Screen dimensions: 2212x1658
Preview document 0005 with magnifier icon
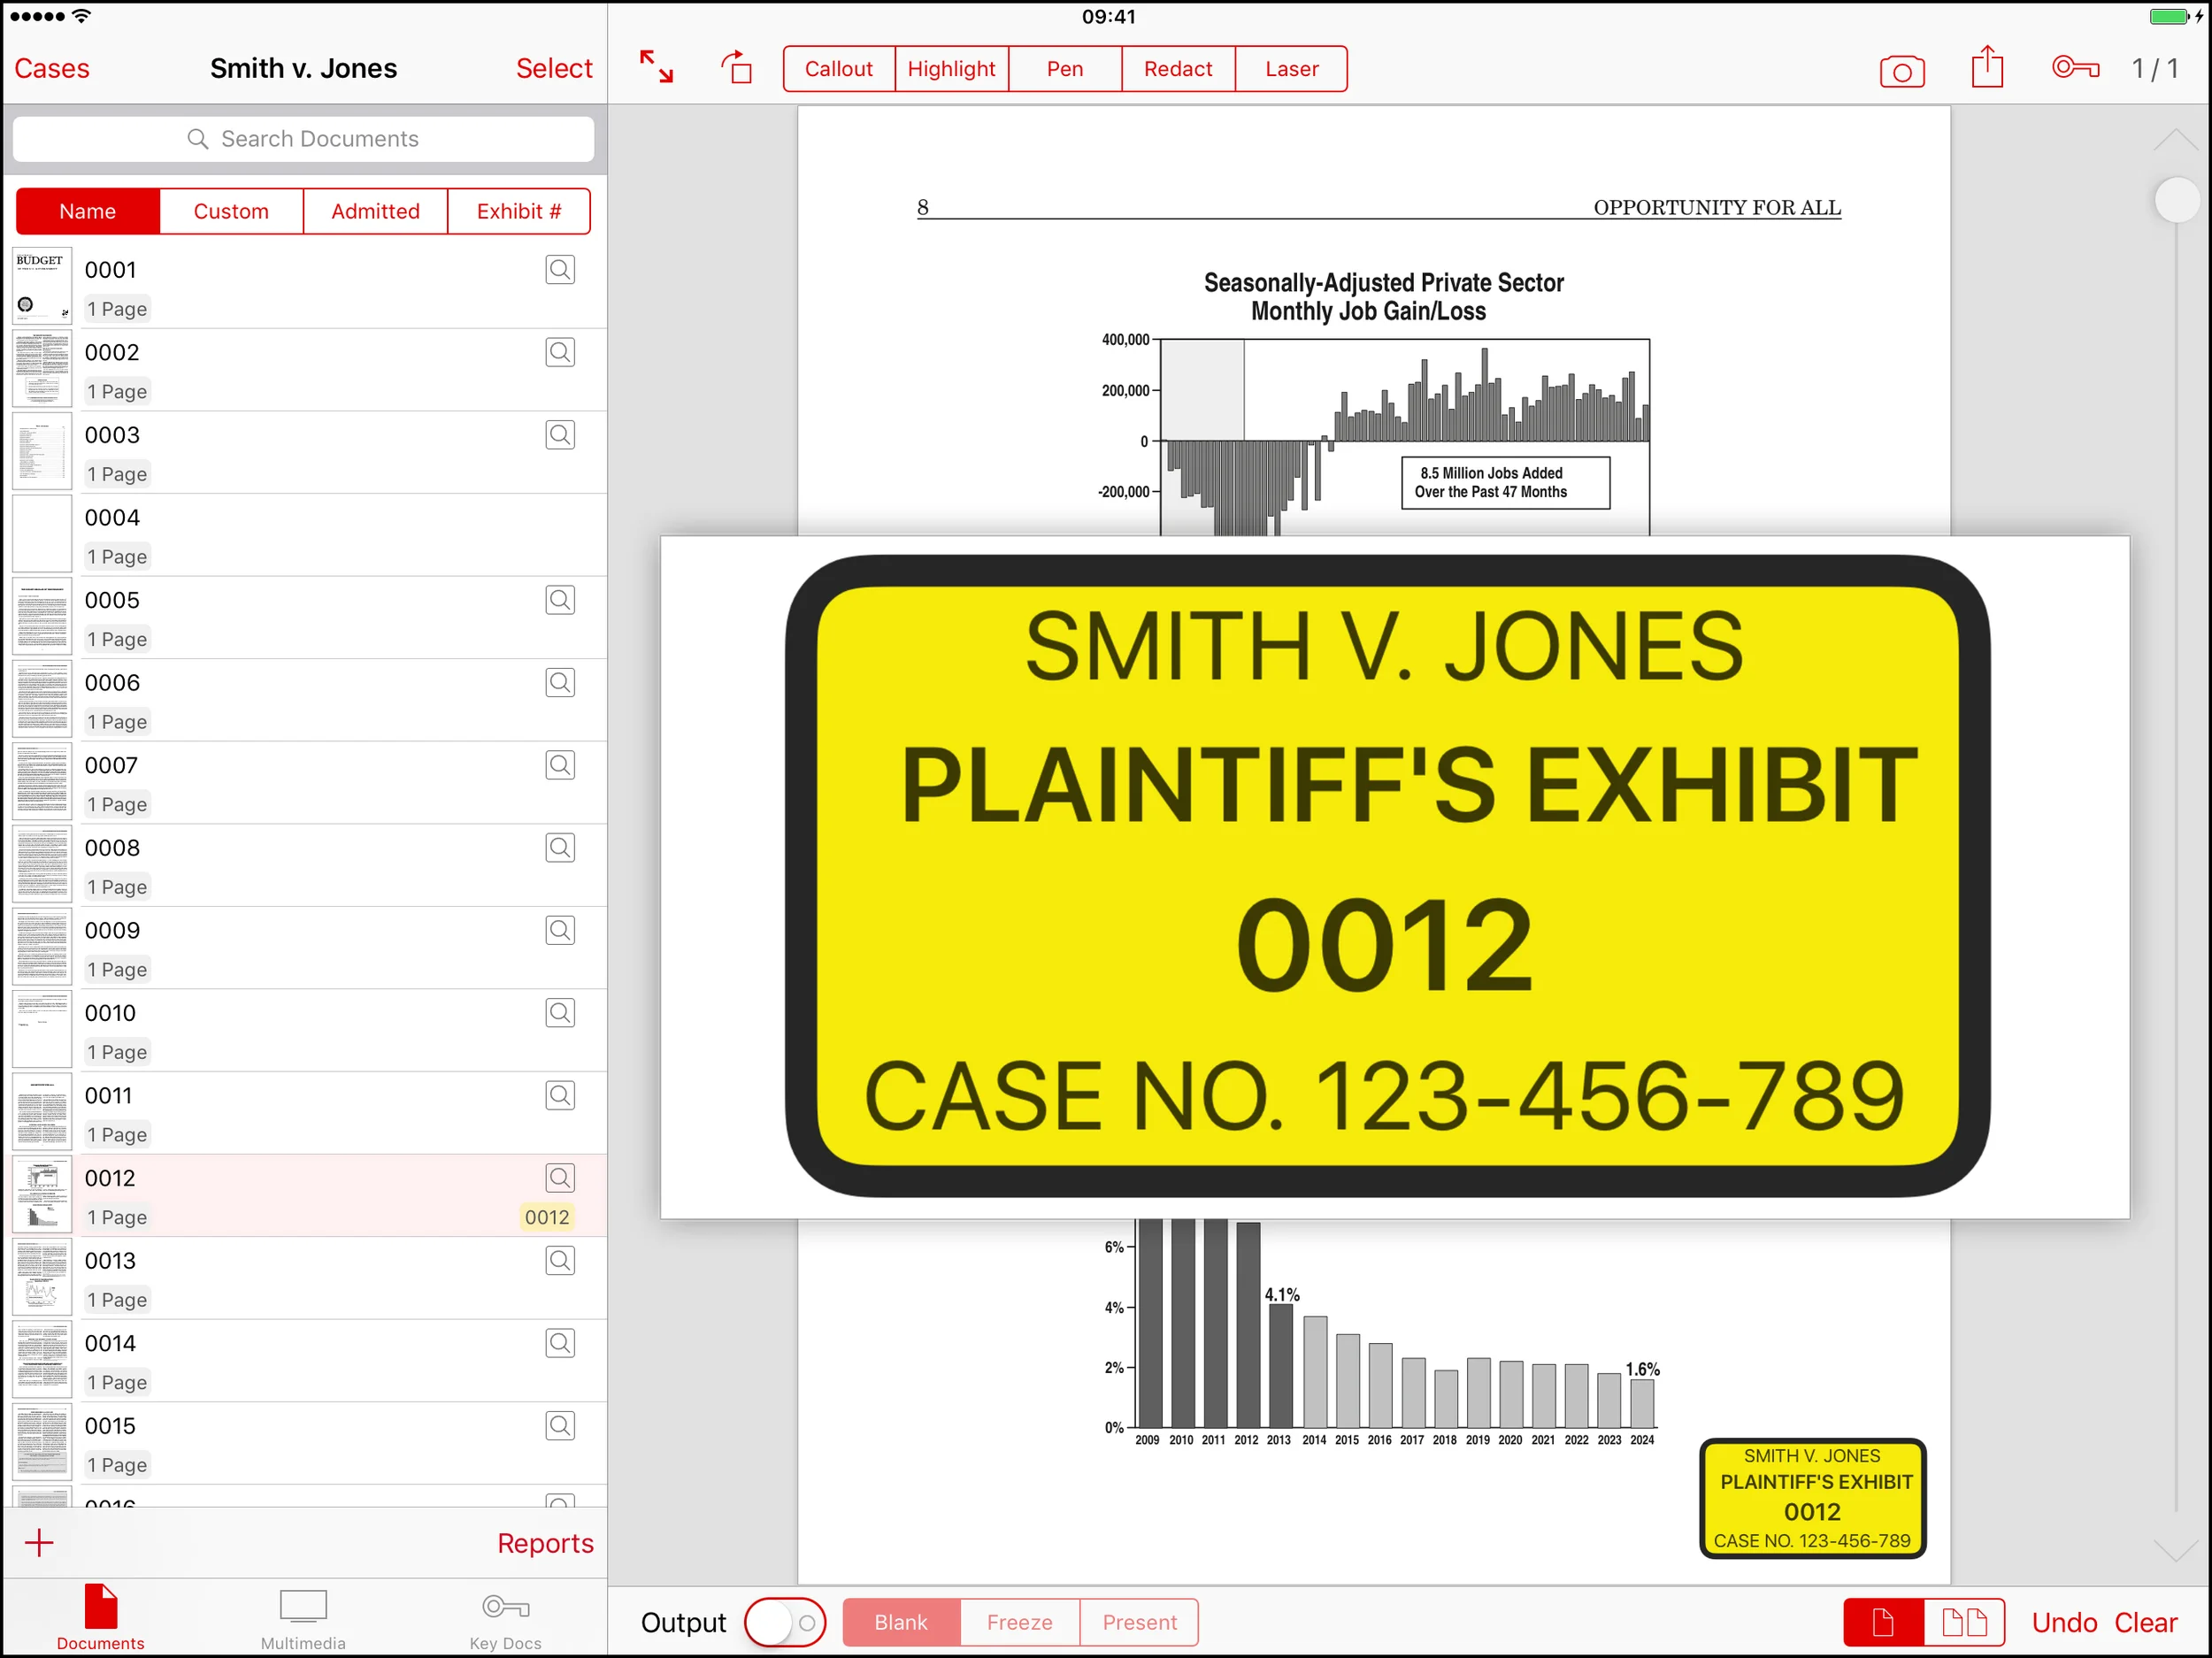pyautogui.click(x=560, y=600)
